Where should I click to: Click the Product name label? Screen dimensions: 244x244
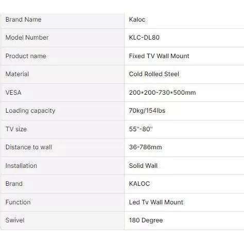coord(26,56)
